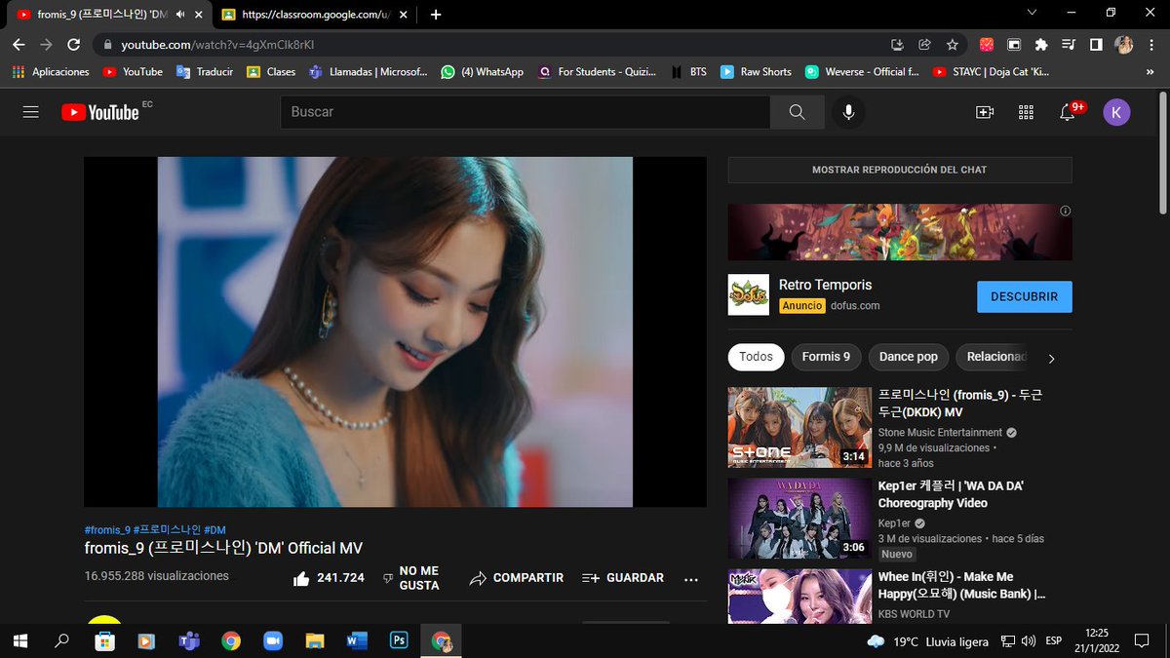The width and height of the screenshot is (1170, 658).
Task: Open a new browser tab
Action: (436, 15)
